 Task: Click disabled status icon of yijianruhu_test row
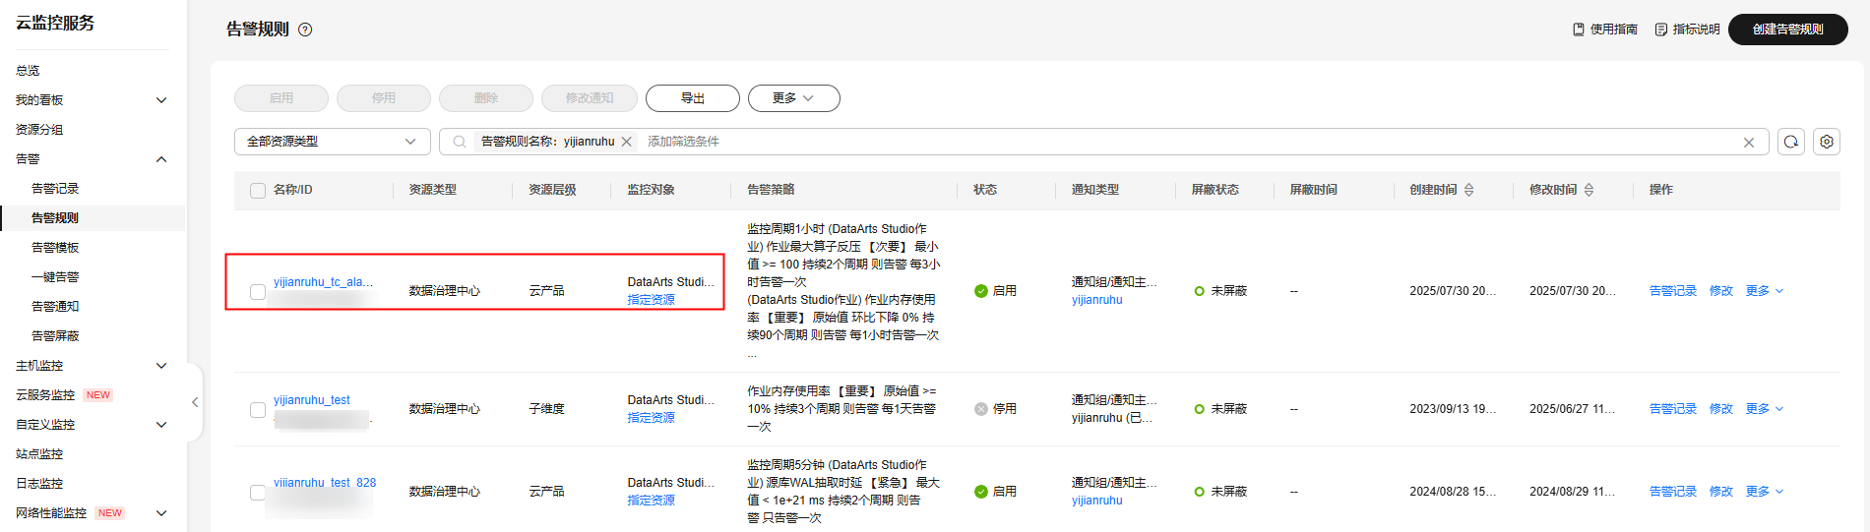tap(981, 409)
